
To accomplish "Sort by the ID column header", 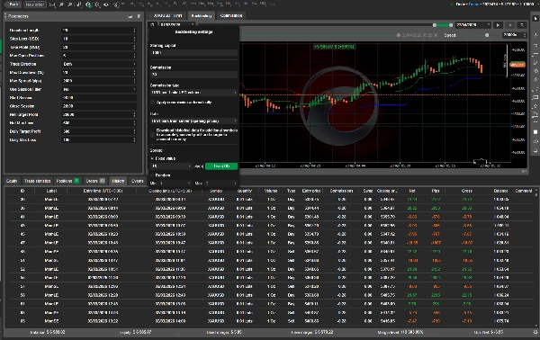I will tap(22, 191).
